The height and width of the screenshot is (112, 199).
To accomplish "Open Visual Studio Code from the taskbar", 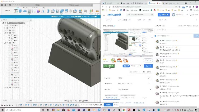I will click(x=144, y=110).
